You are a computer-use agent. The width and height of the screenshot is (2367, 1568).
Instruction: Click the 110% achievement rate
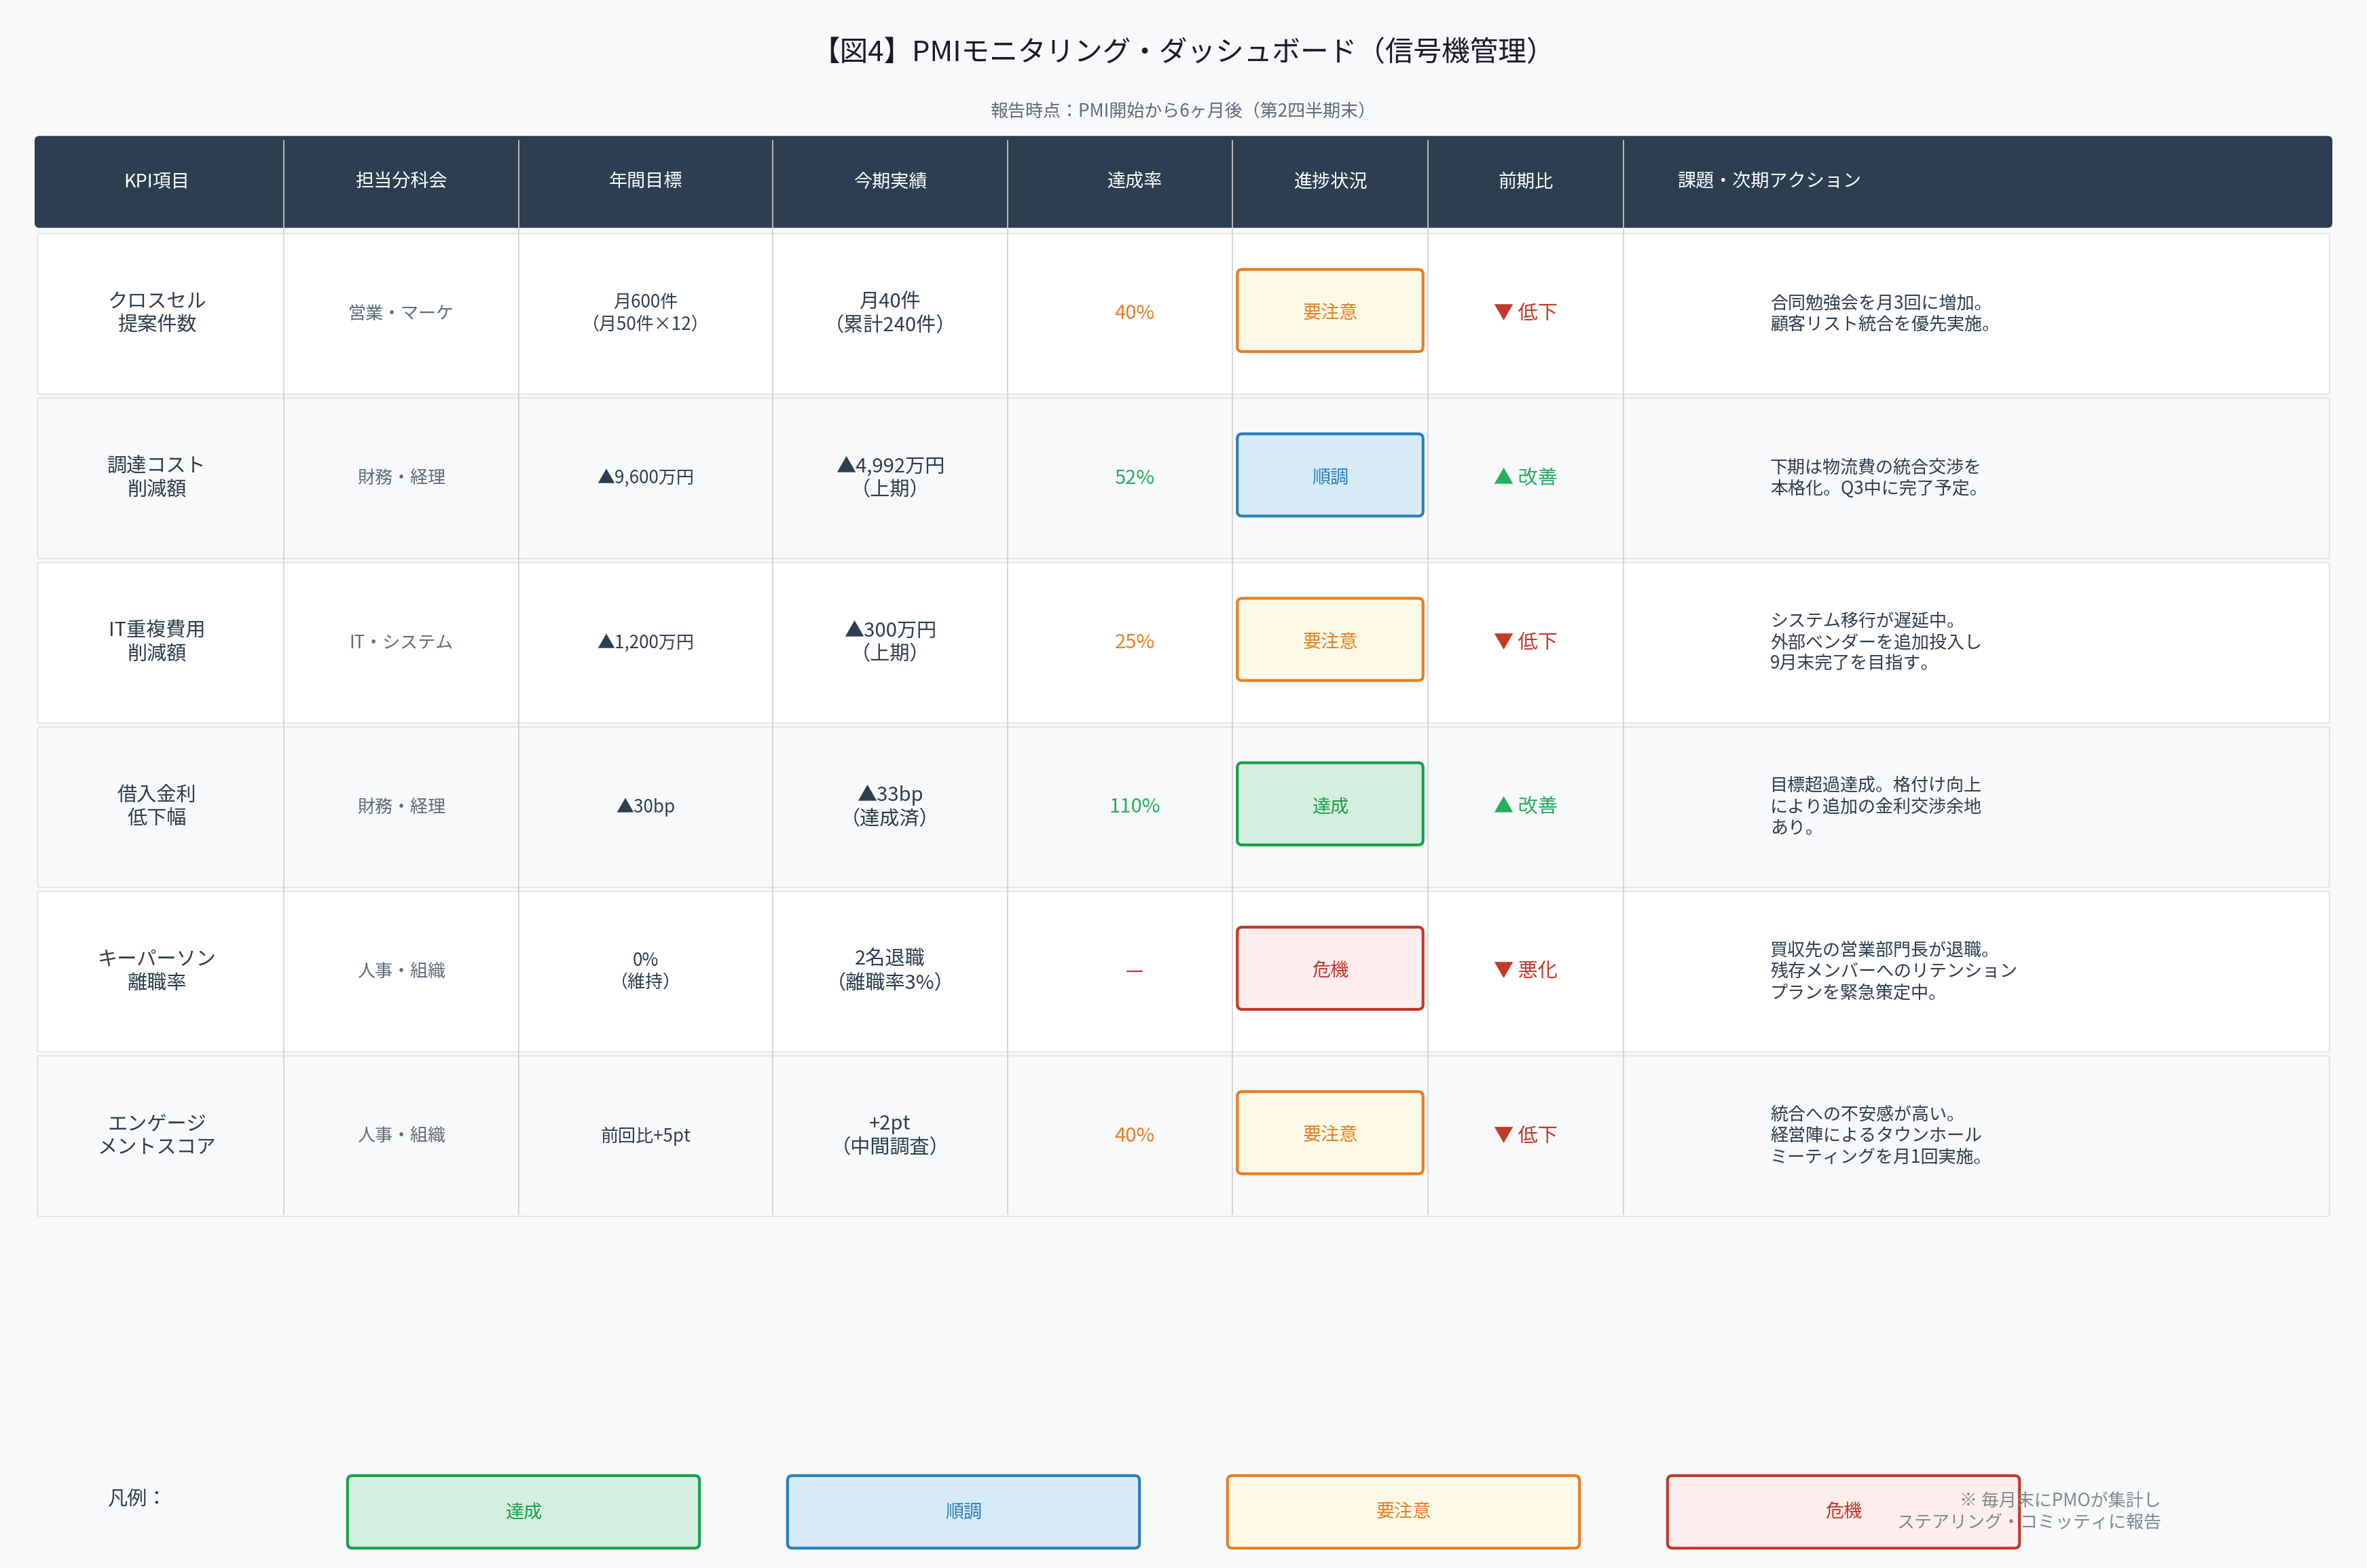tap(1134, 805)
